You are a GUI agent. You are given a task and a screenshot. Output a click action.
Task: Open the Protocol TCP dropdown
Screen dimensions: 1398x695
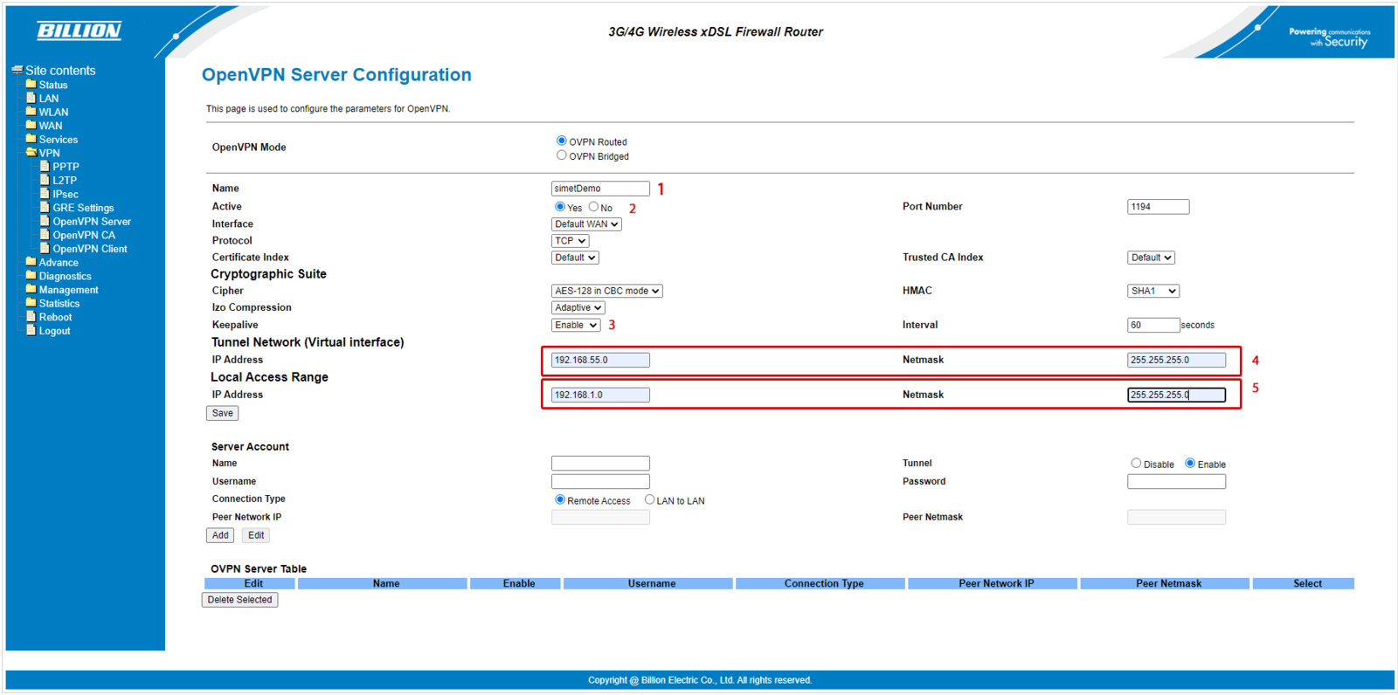[570, 241]
